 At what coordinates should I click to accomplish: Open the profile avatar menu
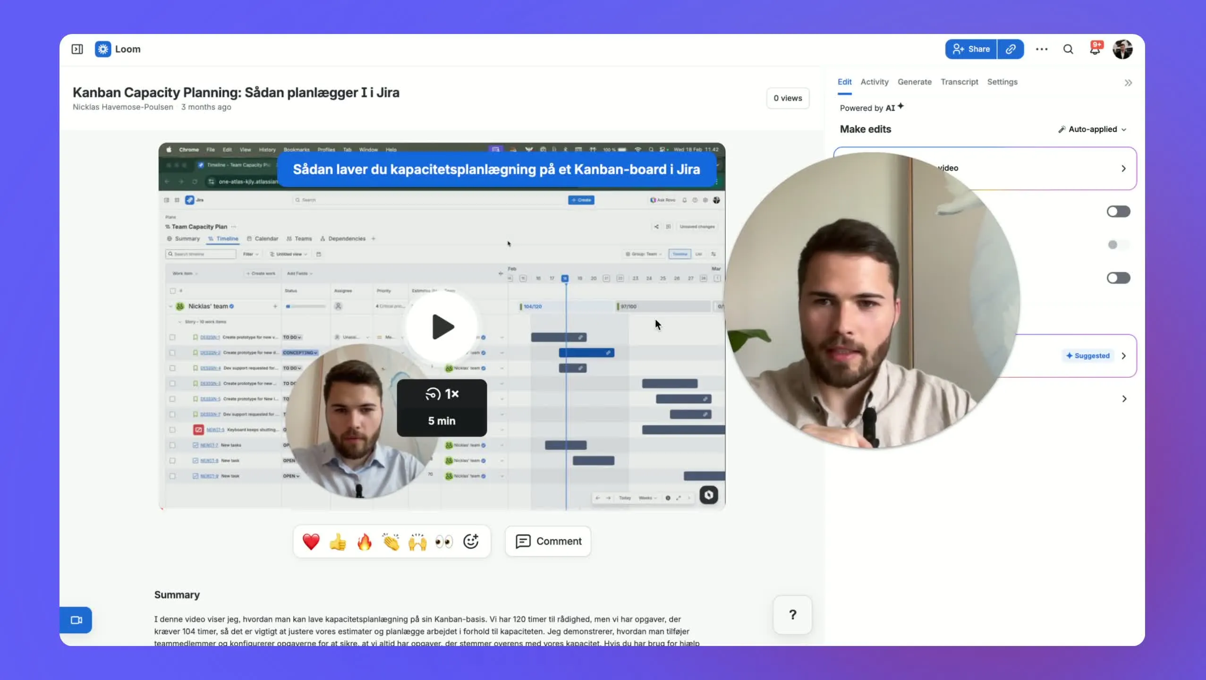pos(1122,49)
